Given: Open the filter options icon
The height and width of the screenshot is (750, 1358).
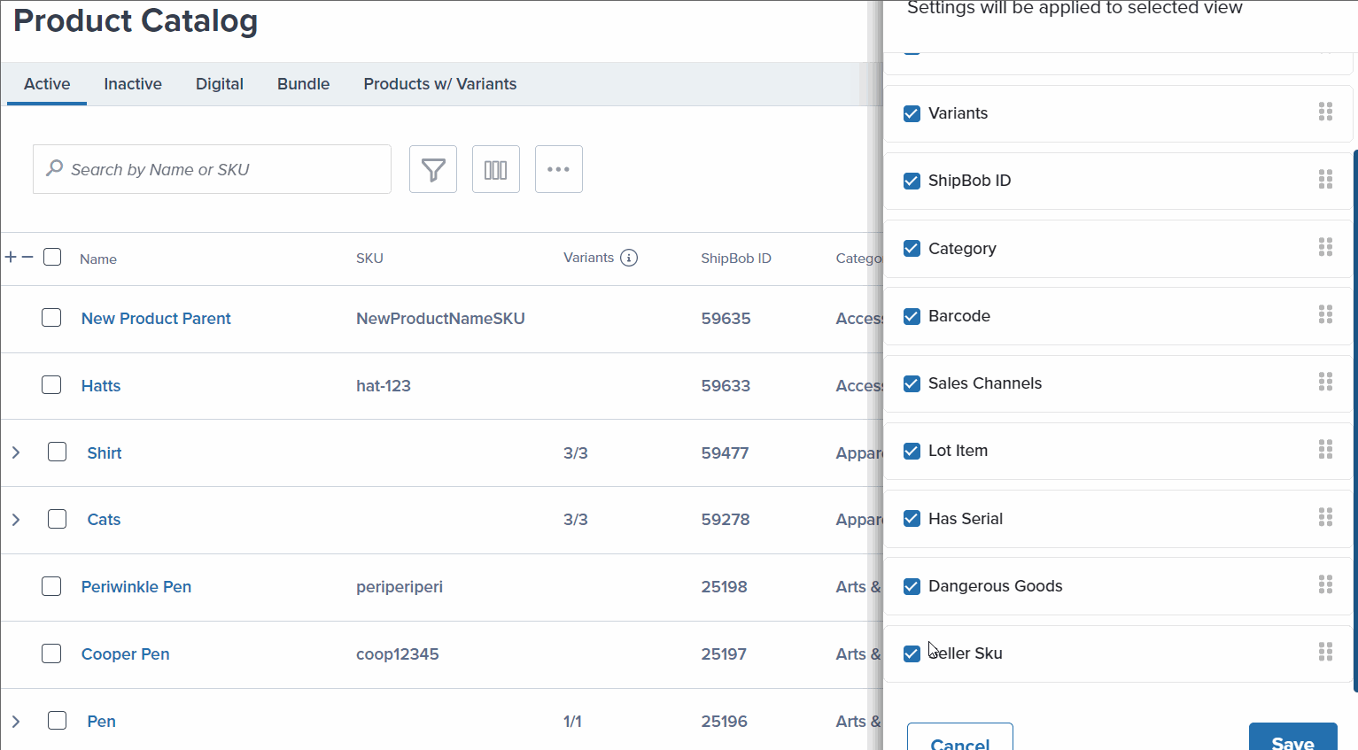Looking at the screenshot, I should 432,168.
